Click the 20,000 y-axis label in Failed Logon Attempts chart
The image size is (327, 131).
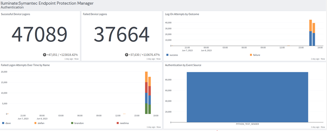(x=4, y=72)
